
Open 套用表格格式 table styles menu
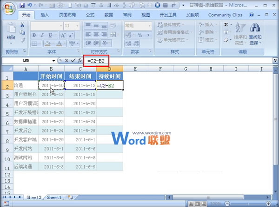[175, 32]
